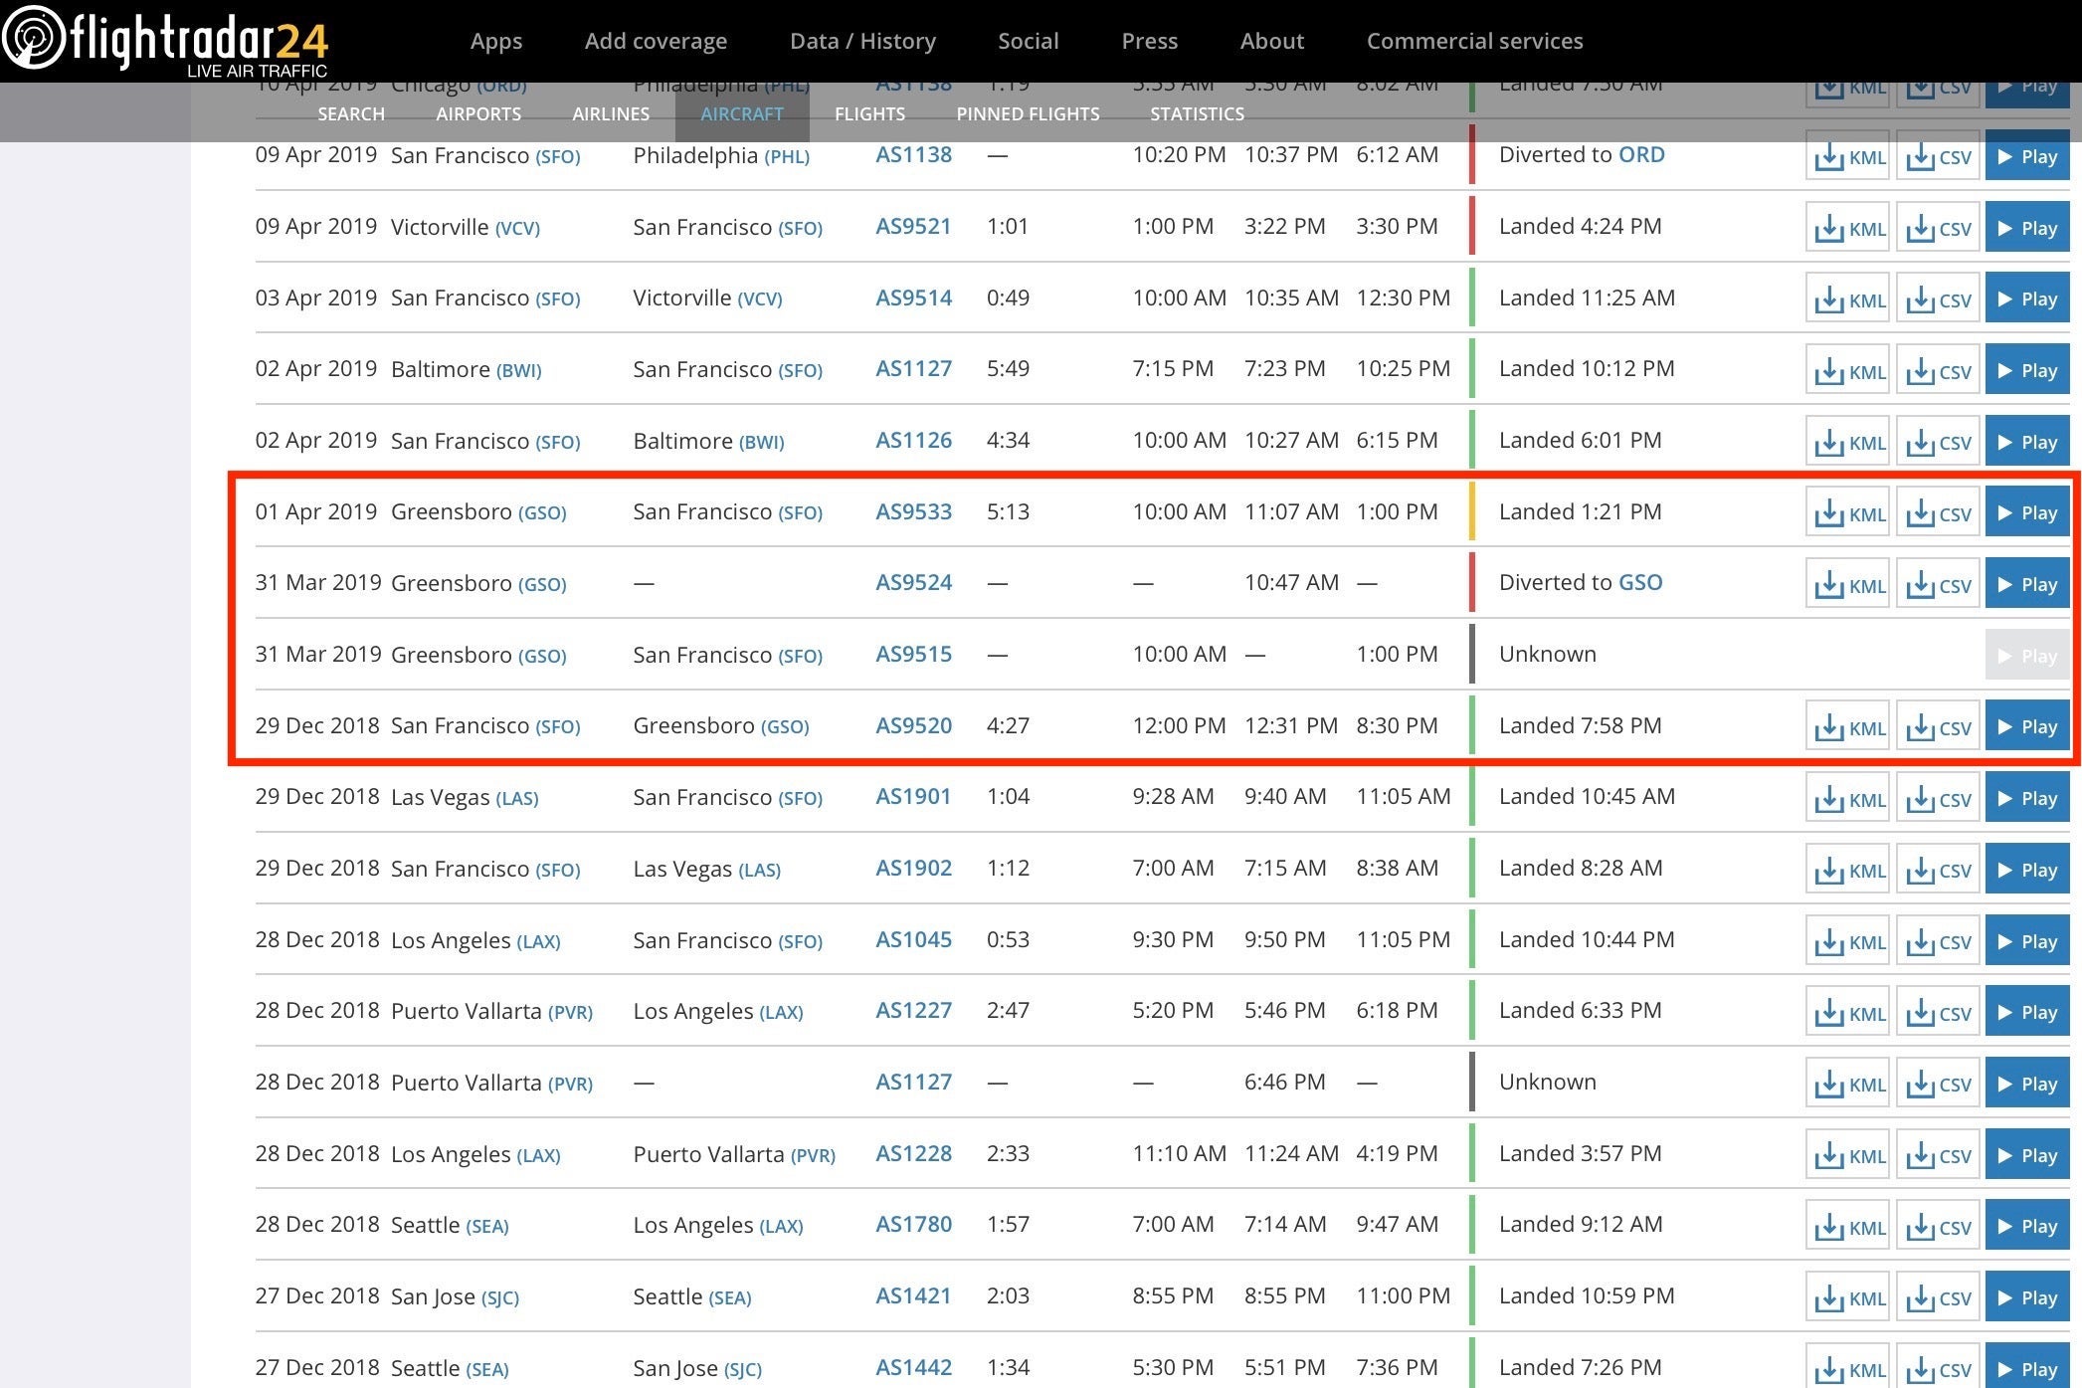The height and width of the screenshot is (1388, 2082).
Task: Download CSV for AS1126 flight to Baltimore
Action: [x=1938, y=442]
